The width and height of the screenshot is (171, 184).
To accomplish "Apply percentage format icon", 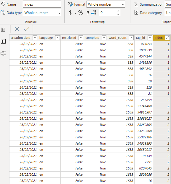I will (81, 12).
